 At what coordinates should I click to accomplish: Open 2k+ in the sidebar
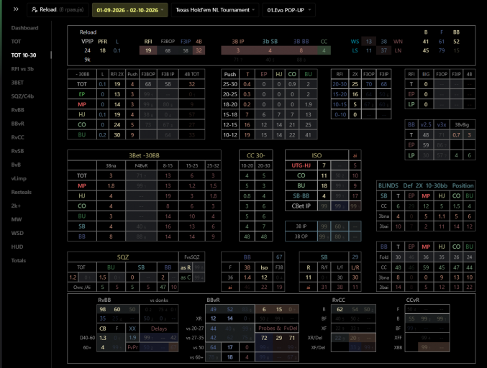coord(16,206)
